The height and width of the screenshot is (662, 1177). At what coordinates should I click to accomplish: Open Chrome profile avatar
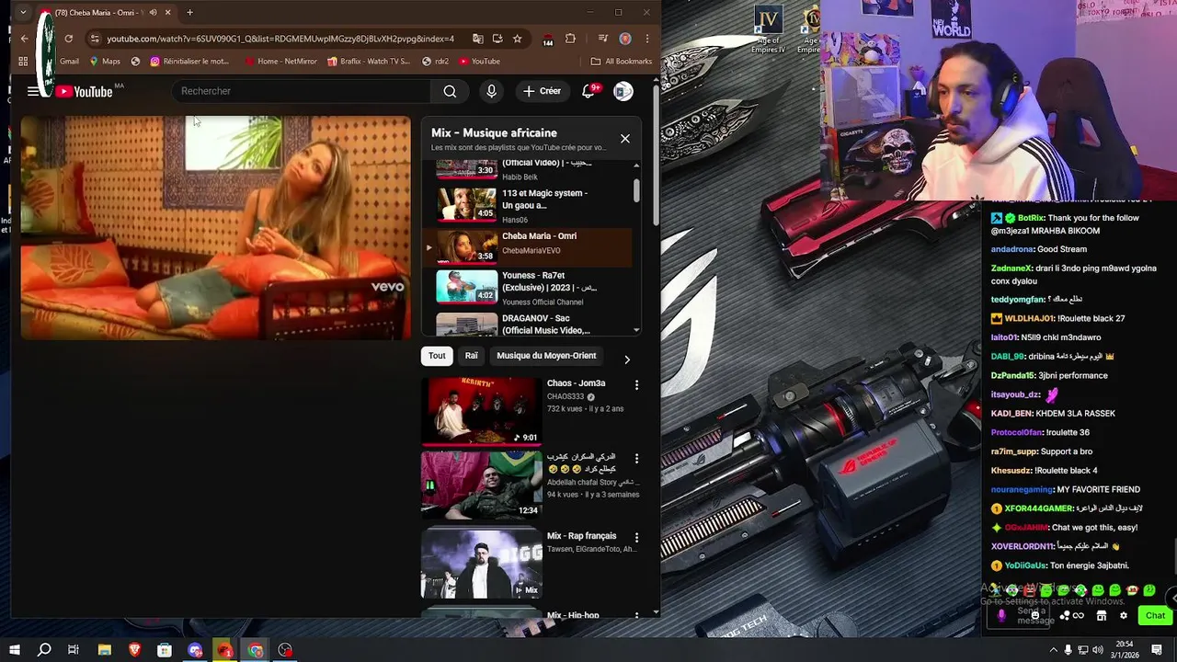coord(625,39)
